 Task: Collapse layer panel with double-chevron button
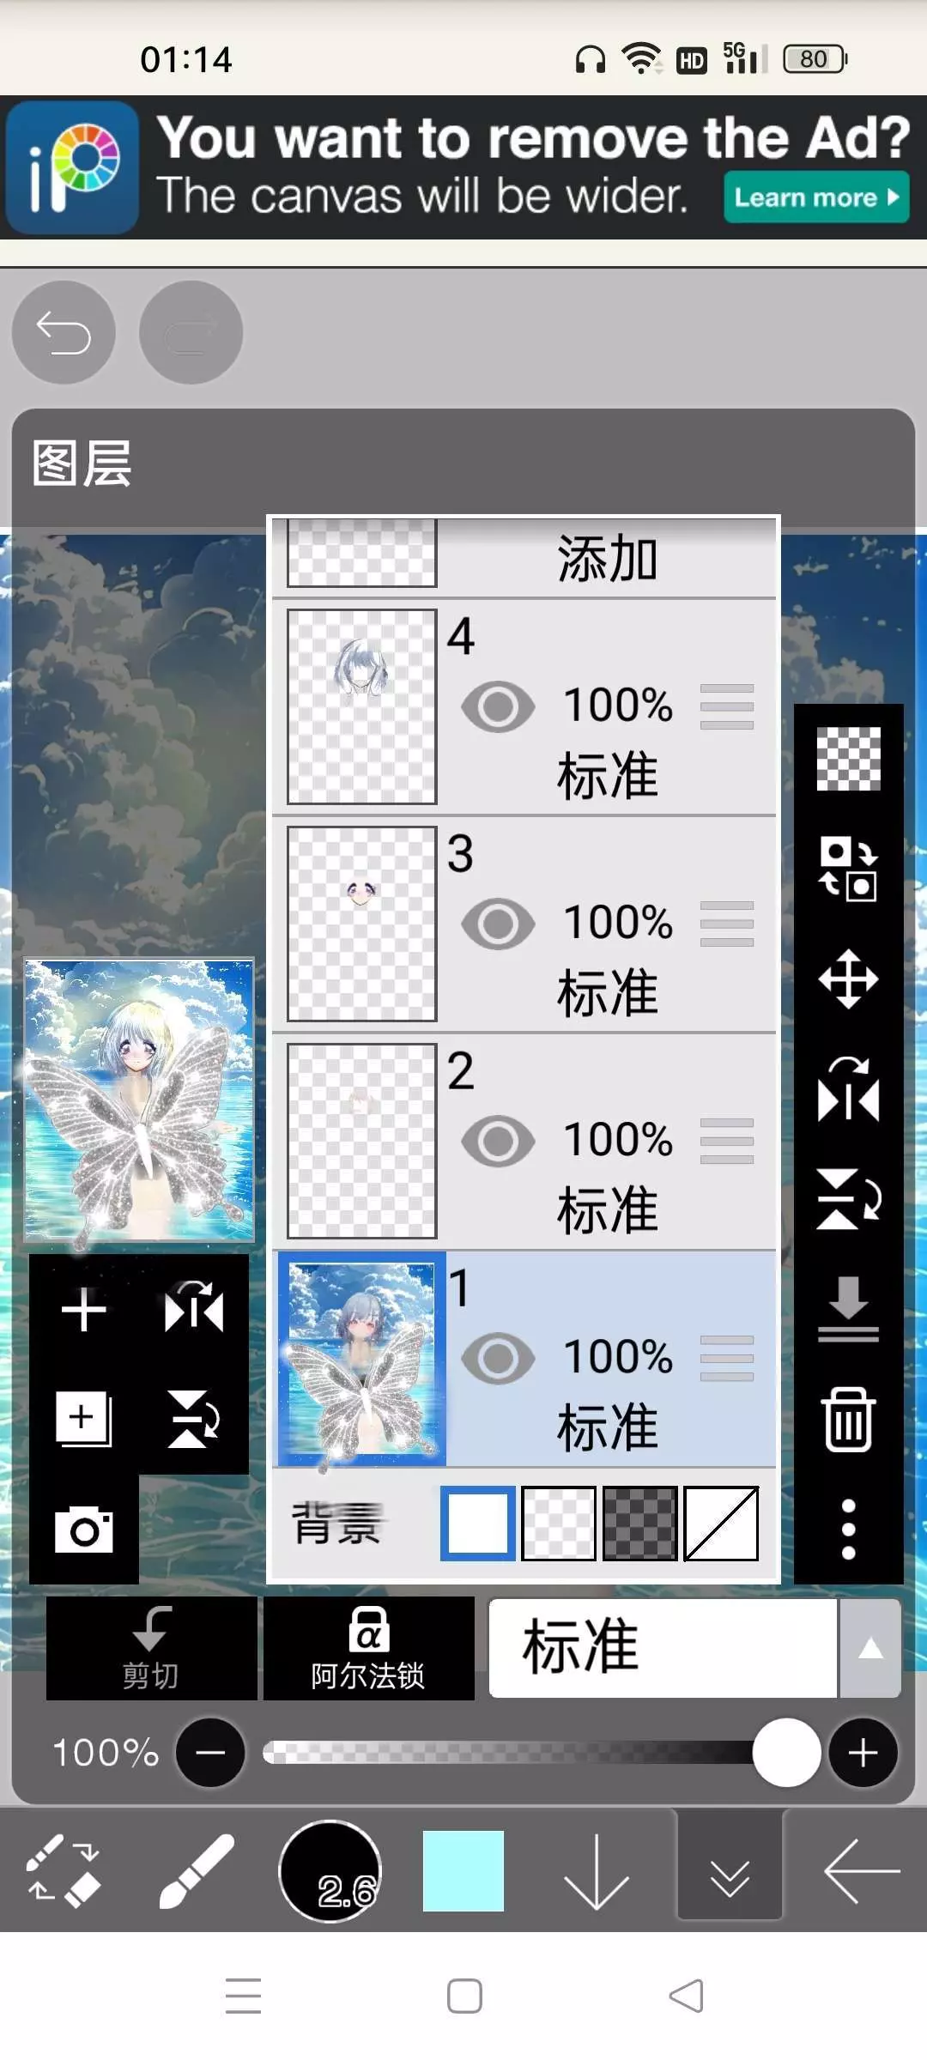pos(730,1871)
